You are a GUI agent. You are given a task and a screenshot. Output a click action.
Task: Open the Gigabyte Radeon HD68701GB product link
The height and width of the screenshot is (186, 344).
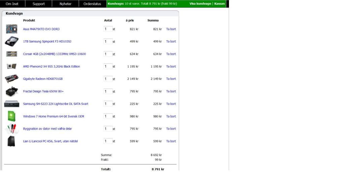pos(43,79)
